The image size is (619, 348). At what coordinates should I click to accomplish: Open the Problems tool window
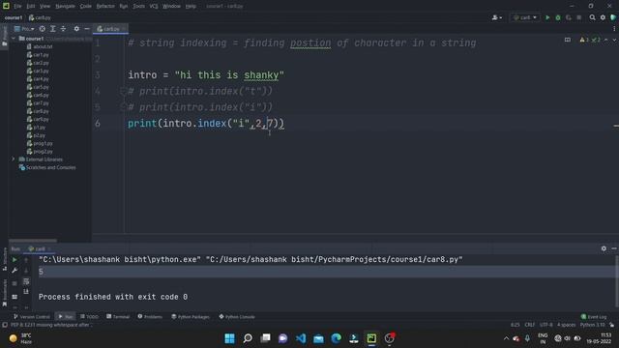(150, 317)
